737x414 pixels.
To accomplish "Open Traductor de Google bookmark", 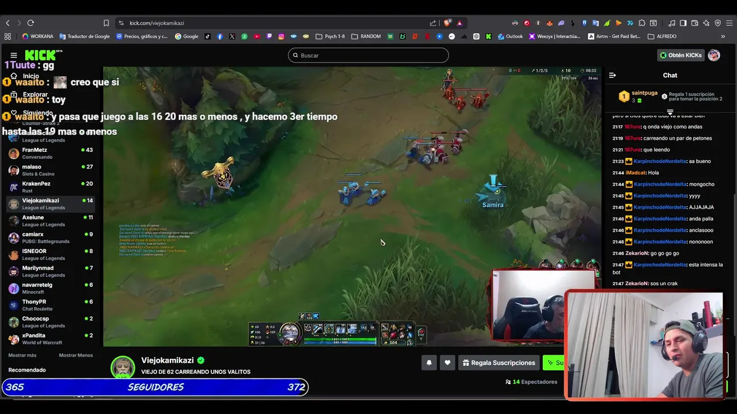I will click(84, 36).
